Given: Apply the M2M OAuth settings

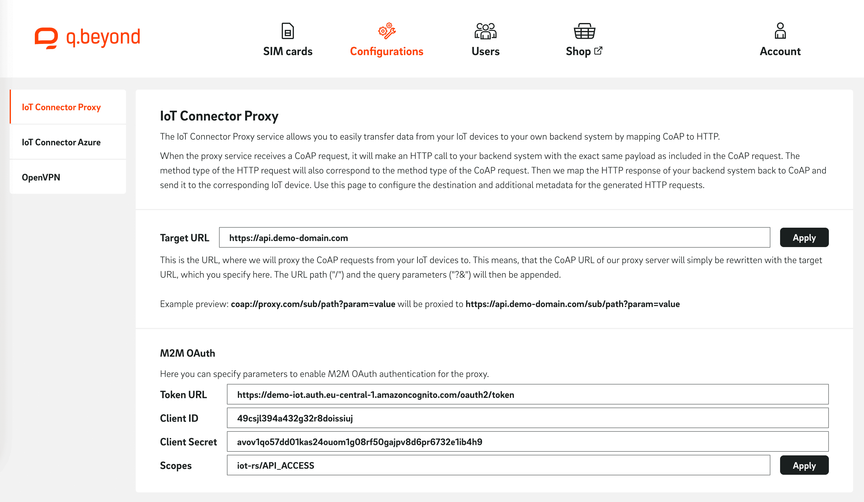Looking at the screenshot, I should click(x=804, y=465).
